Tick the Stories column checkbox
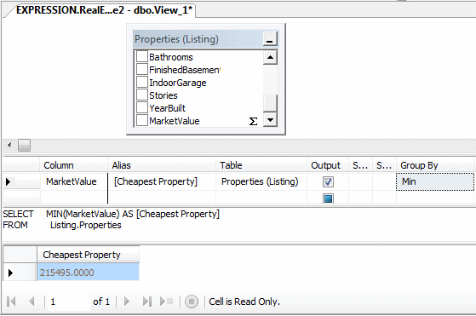Viewport: 476px width, 316px height. point(141,95)
